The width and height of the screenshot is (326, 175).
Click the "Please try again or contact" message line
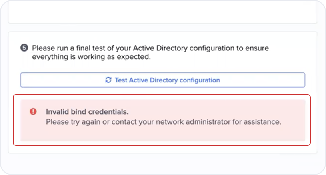click(x=164, y=122)
